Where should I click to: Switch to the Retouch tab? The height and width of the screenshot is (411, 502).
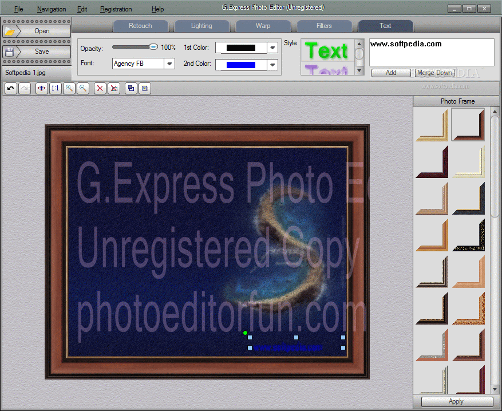141,26
